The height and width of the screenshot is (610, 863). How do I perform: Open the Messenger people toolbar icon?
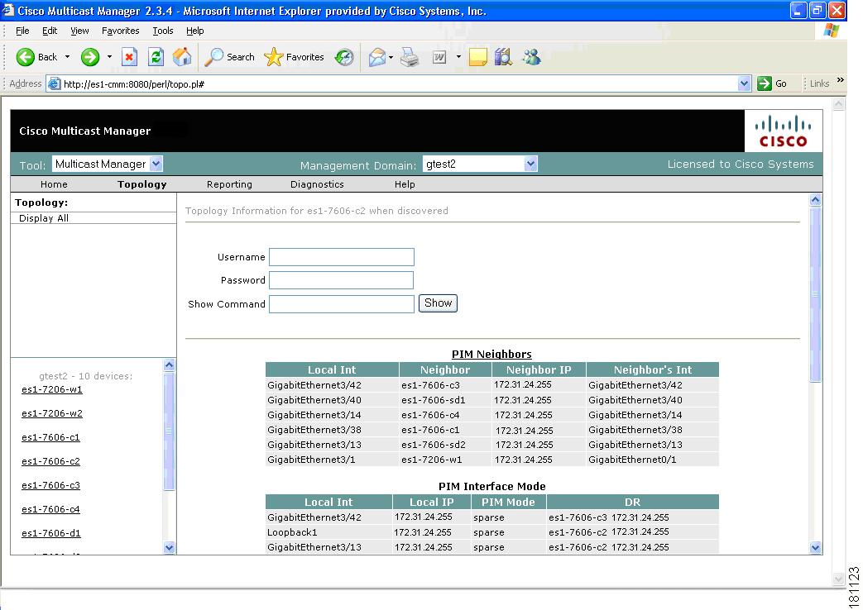coord(532,57)
